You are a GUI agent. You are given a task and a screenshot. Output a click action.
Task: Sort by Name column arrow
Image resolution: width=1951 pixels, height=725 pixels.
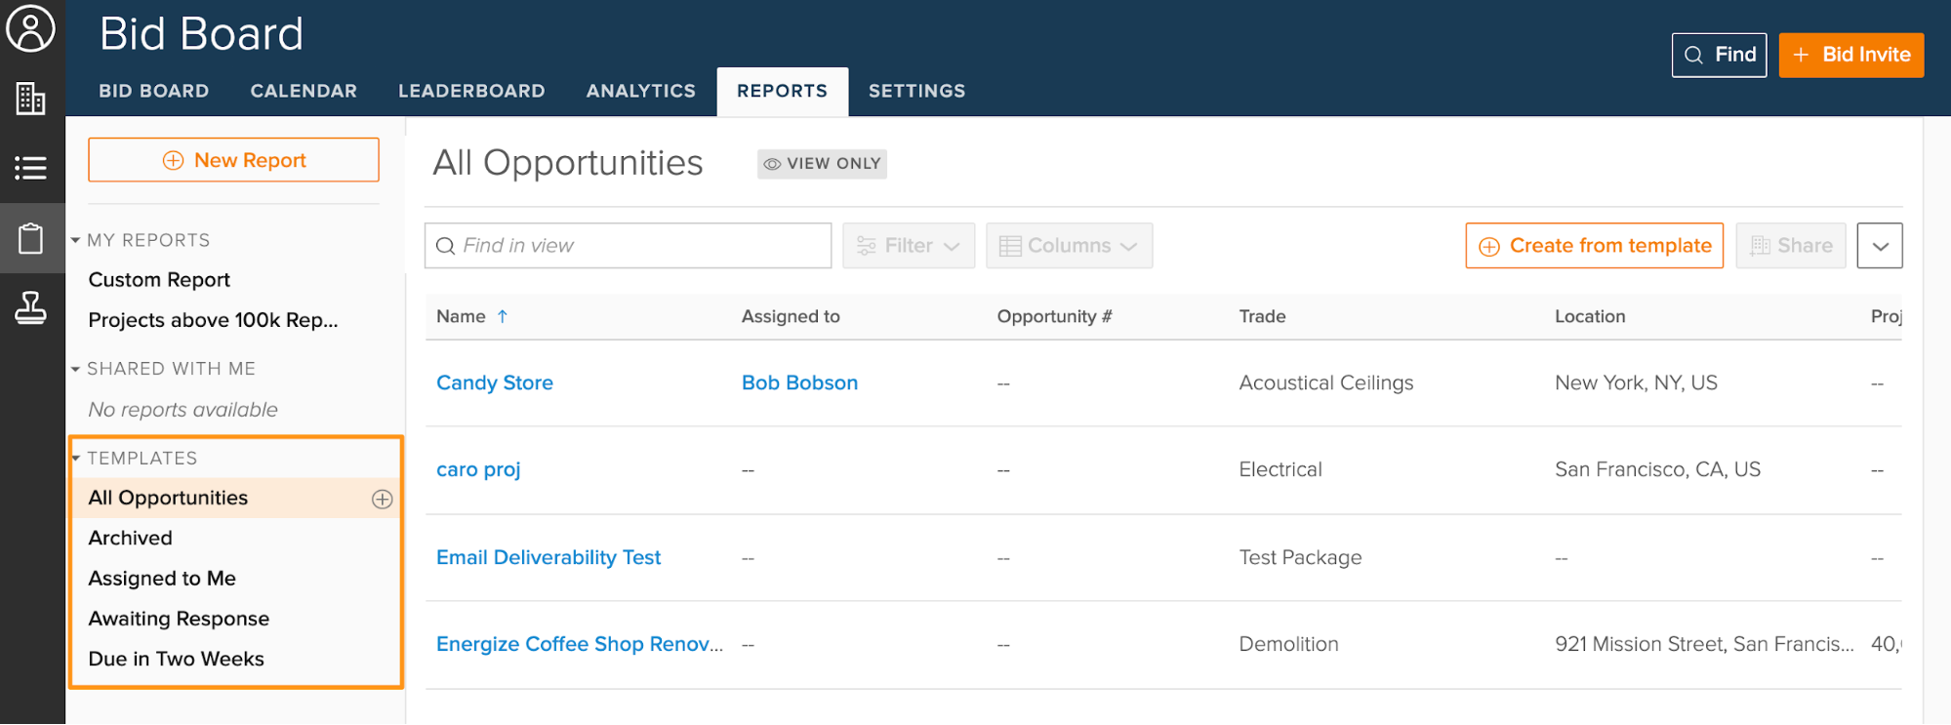pyautogui.click(x=503, y=316)
